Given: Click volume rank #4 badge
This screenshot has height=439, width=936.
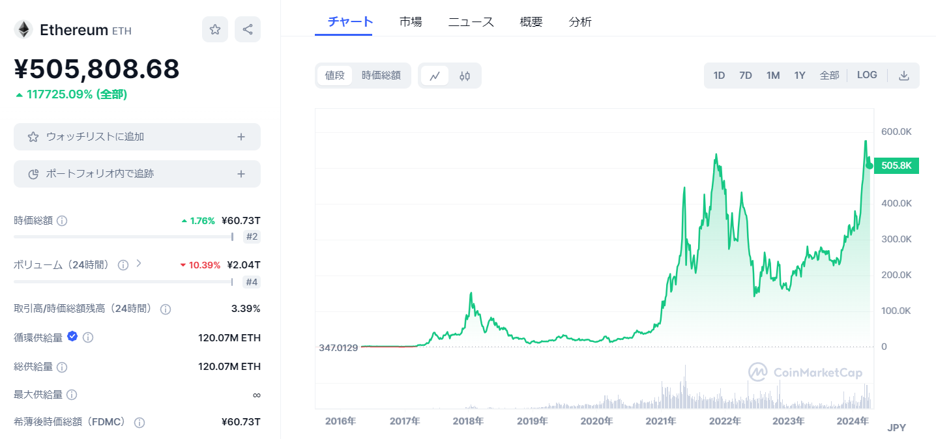Looking at the screenshot, I should coord(252,282).
